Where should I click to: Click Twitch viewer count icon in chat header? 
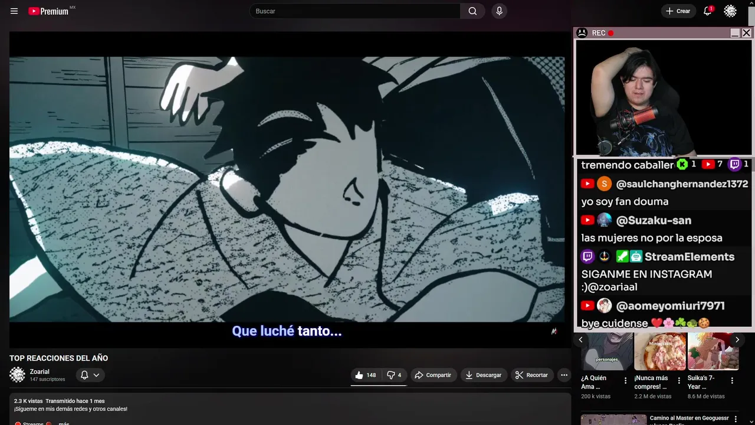(735, 165)
